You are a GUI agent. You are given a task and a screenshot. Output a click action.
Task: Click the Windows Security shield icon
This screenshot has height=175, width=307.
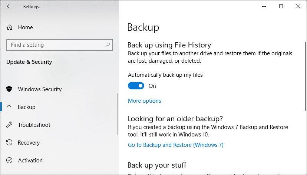(x=9, y=89)
